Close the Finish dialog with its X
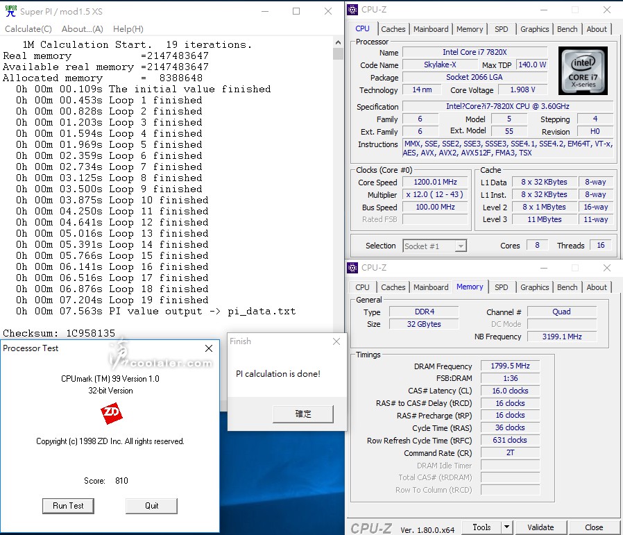This screenshot has width=623, height=535. point(336,341)
